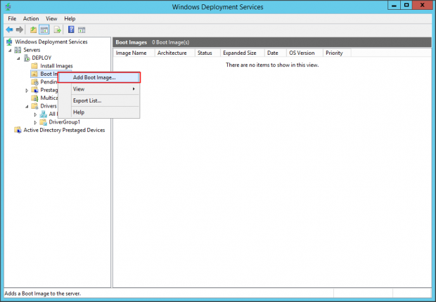Open the blue Help toolbar icon
The width and height of the screenshot is (436, 302).
click(71, 29)
